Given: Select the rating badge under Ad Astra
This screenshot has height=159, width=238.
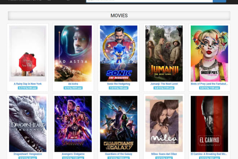Looking at the screenshot, I should click(73, 88).
